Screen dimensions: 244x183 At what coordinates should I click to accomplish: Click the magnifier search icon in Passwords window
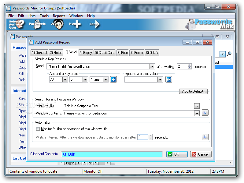coord(229,54)
